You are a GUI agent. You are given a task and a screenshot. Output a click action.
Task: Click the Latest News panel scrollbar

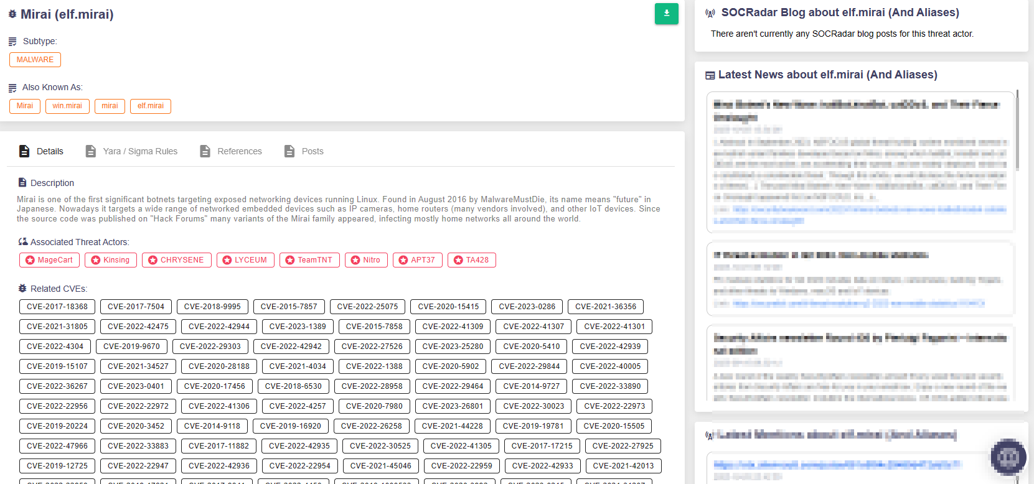pyautogui.click(x=1017, y=131)
